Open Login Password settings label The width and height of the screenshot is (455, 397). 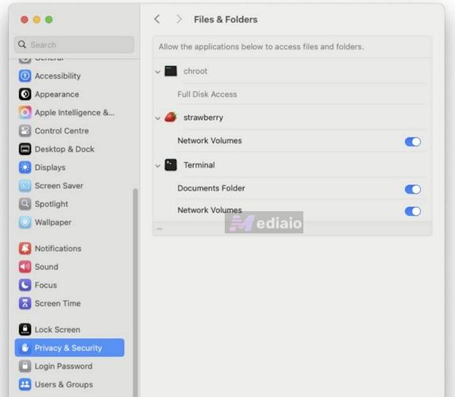click(x=64, y=366)
